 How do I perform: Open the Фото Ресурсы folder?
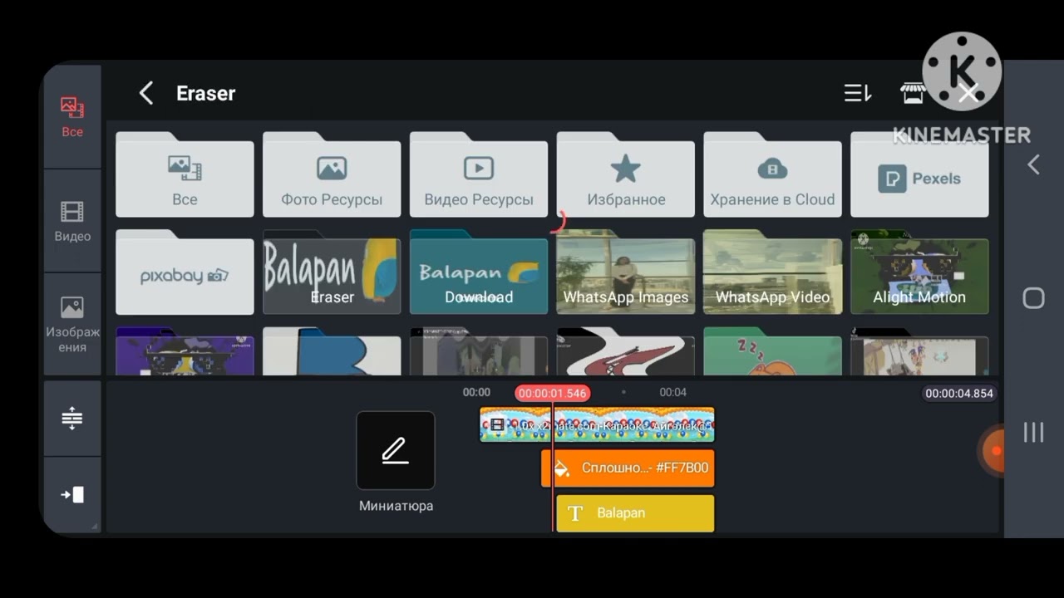point(332,175)
